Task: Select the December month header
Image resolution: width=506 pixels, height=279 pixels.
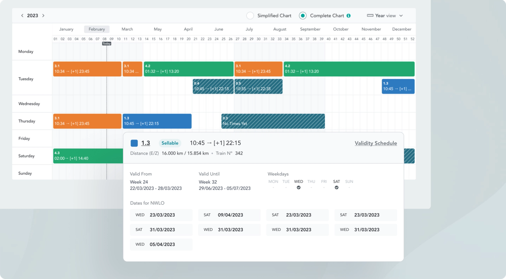Action: (402, 29)
